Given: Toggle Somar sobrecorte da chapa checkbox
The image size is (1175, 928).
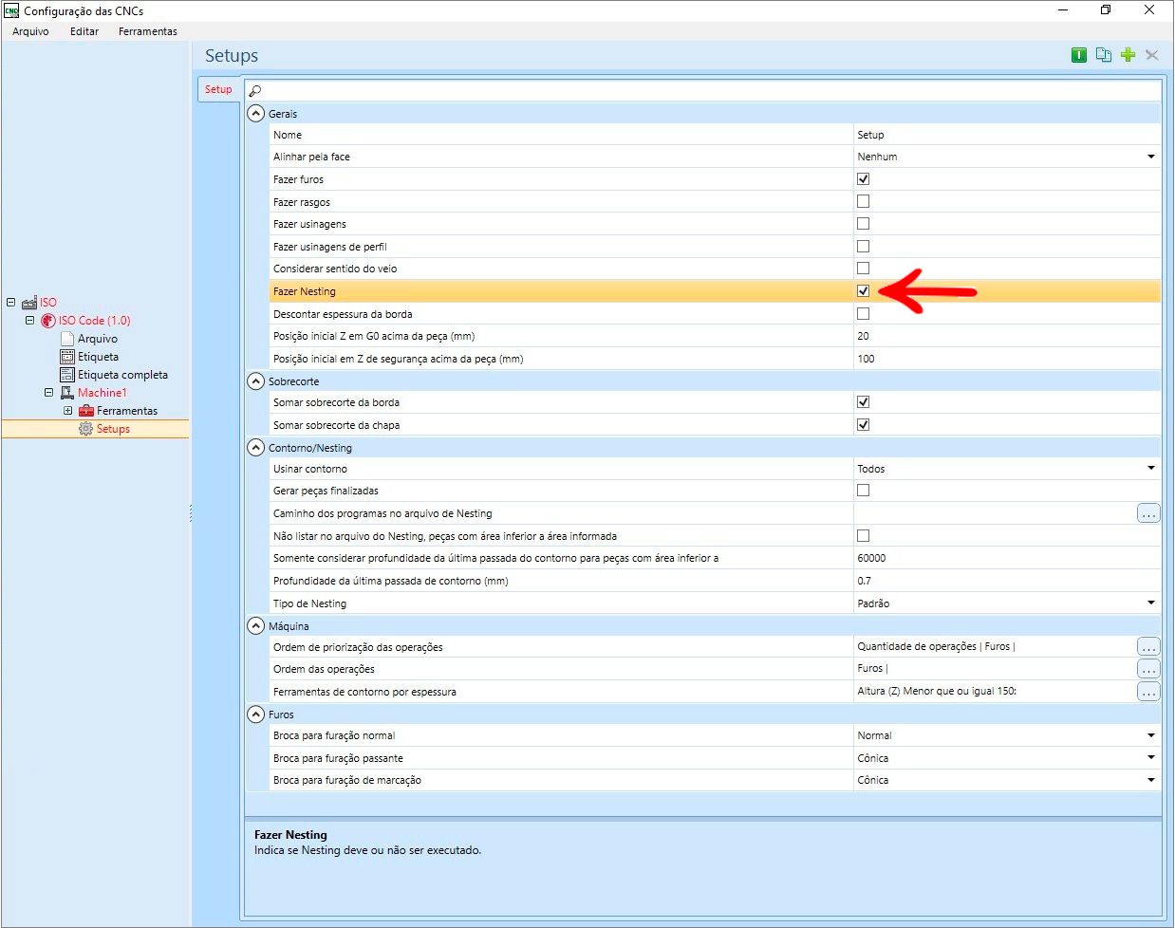Looking at the screenshot, I should click(863, 425).
